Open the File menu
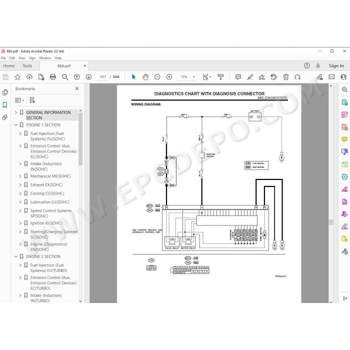This screenshot has height=350, width=350. coord(3,58)
